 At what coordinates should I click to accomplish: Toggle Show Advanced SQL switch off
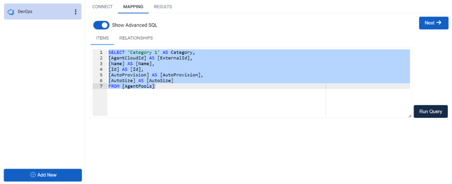point(101,25)
